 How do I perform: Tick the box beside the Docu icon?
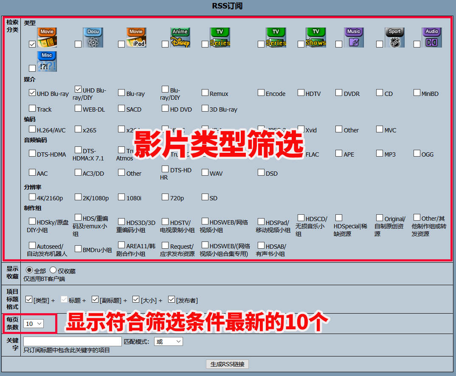[78, 44]
